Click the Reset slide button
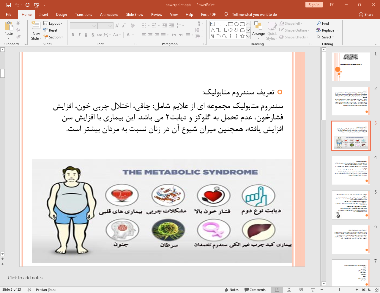The image size is (380, 293). tap(51, 30)
